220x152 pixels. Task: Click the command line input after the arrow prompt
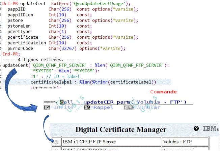pos(126,102)
